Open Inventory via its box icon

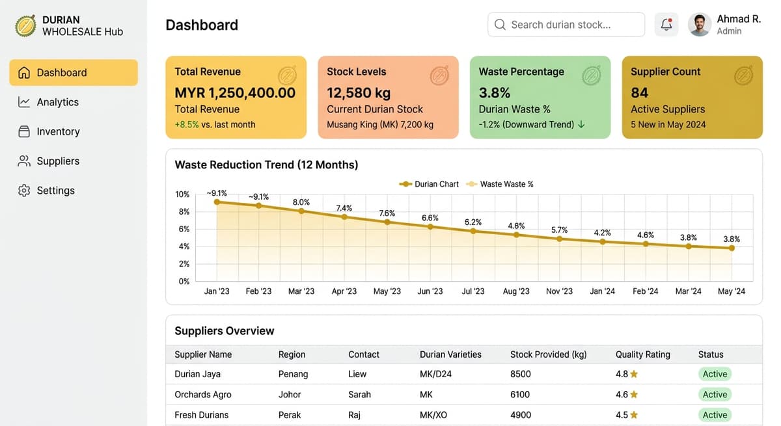(x=25, y=131)
